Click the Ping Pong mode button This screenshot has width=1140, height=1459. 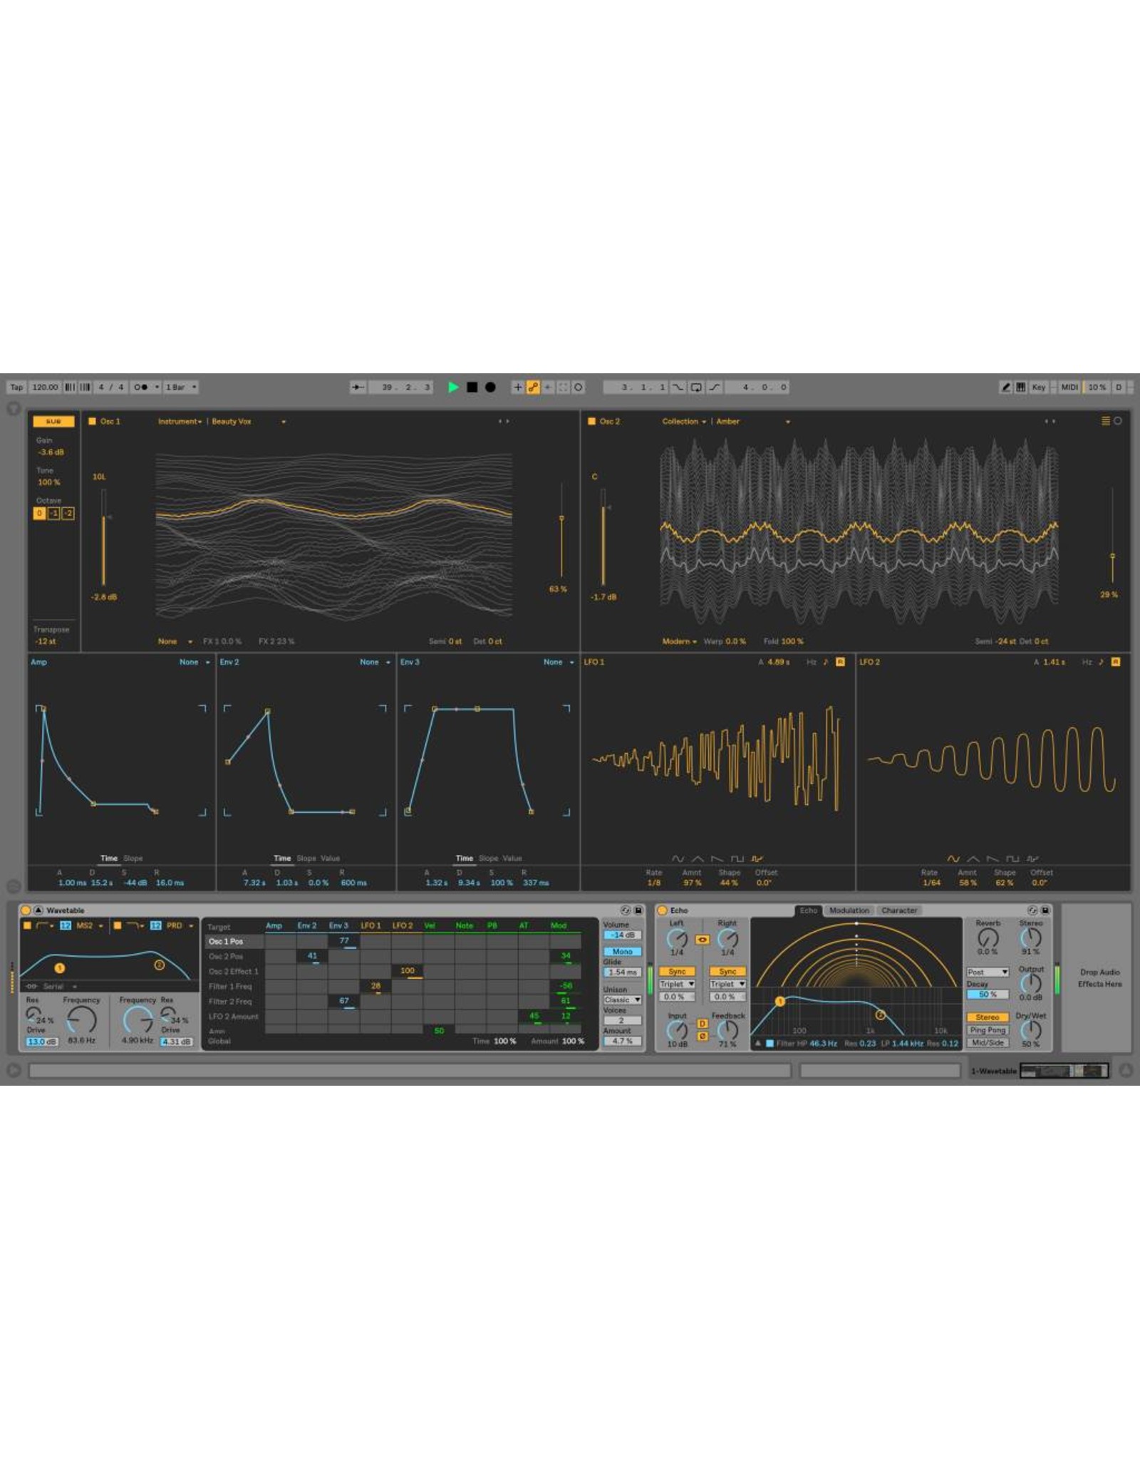pyautogui.click(x=987, y=1029)
